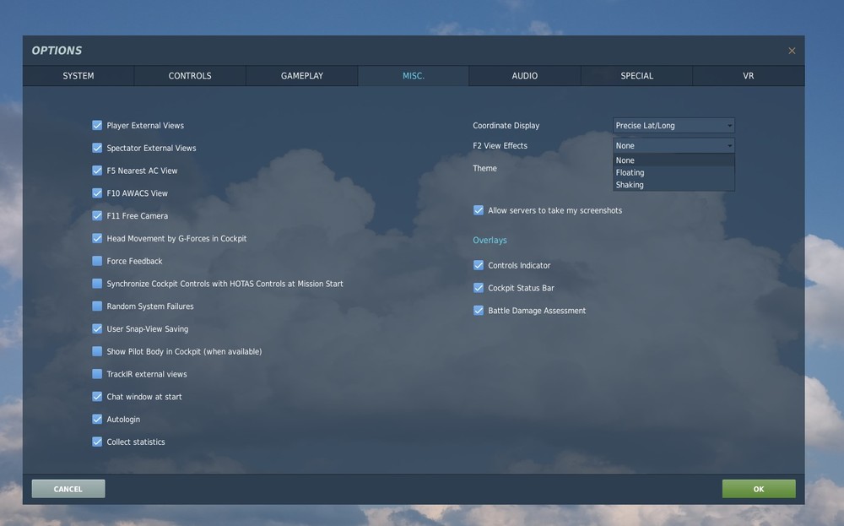Open the Coordinate Display dropdown
This screenshot has height=526, width=844.
[674, 126]
